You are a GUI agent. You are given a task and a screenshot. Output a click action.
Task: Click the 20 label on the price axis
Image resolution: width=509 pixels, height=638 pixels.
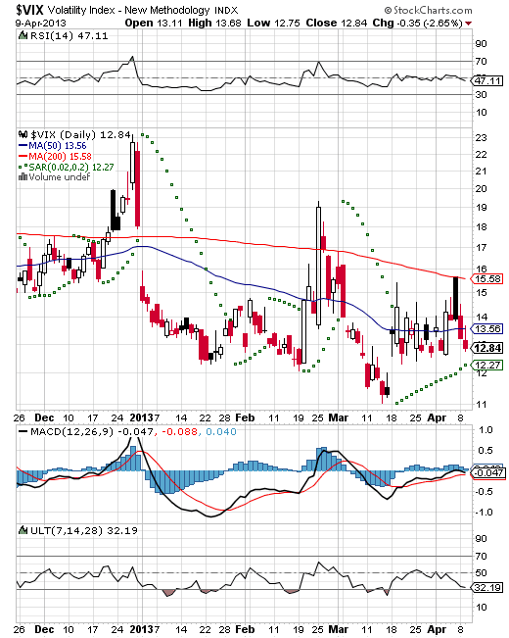(481, 188)
